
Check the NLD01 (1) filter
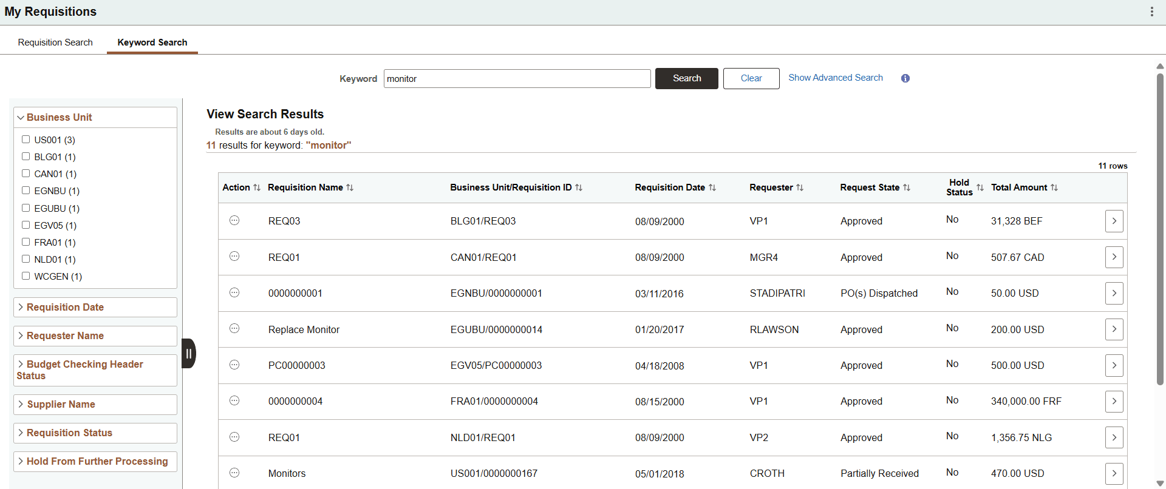point(26,259)
